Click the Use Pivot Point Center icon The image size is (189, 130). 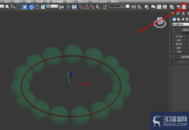point(62,7)
